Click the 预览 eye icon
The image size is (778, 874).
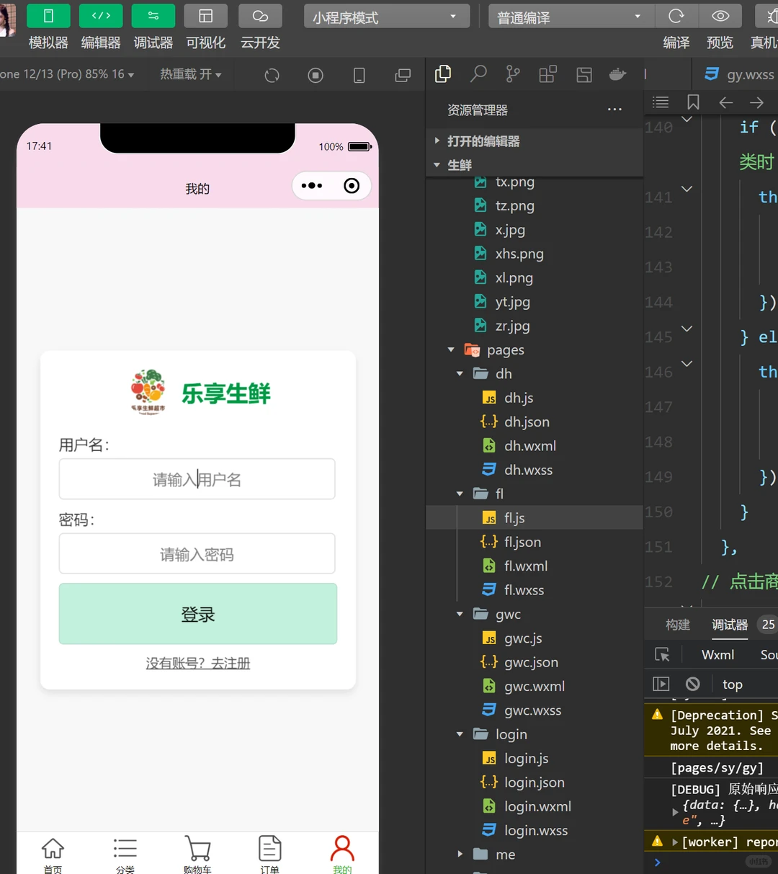720,16
